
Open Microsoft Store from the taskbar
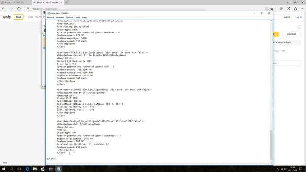coord(43,169)
